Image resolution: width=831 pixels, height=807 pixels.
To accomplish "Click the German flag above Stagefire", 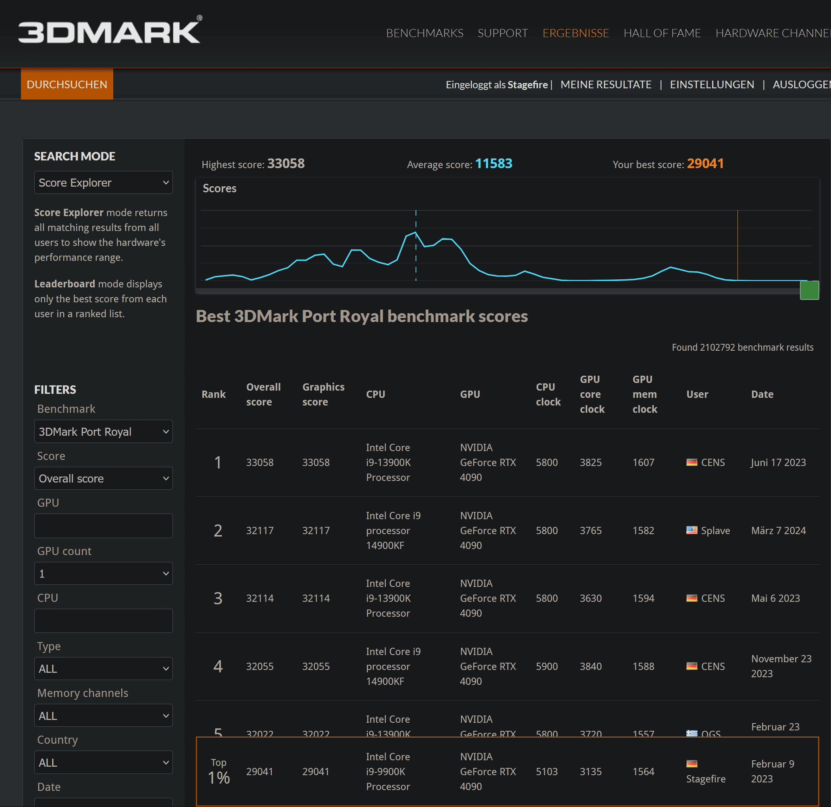I will pos(692,764).
